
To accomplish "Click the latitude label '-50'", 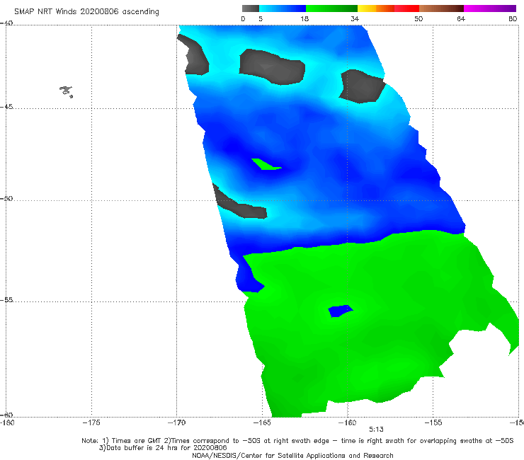I will point(6,198).
